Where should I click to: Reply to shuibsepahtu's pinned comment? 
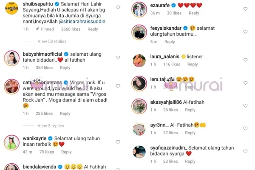93,29
